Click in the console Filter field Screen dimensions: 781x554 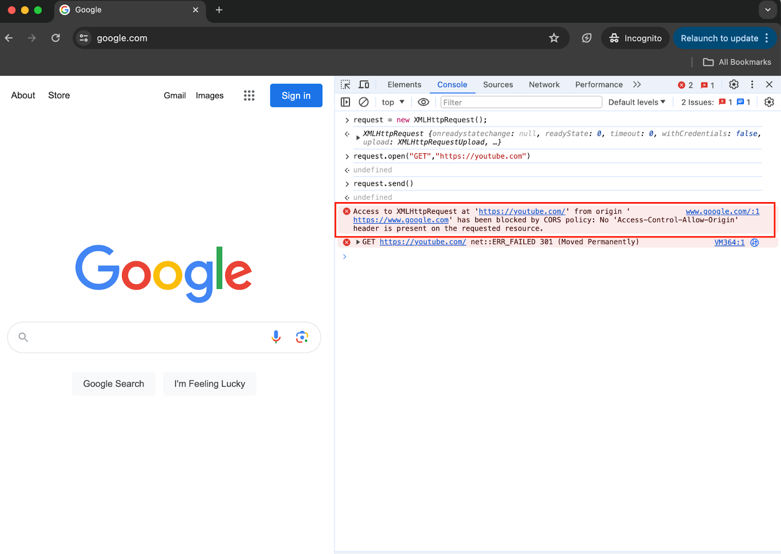pyautogui.click(x=520, y=102)
